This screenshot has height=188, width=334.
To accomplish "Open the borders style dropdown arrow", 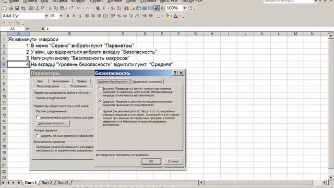I will point(162,16).
